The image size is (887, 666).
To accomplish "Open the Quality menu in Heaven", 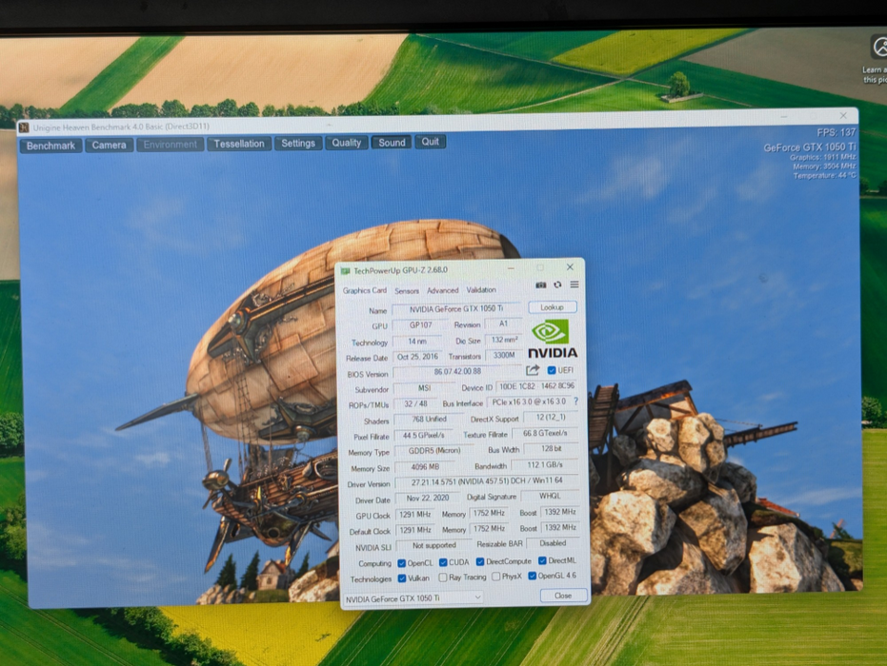I will 346,143.
